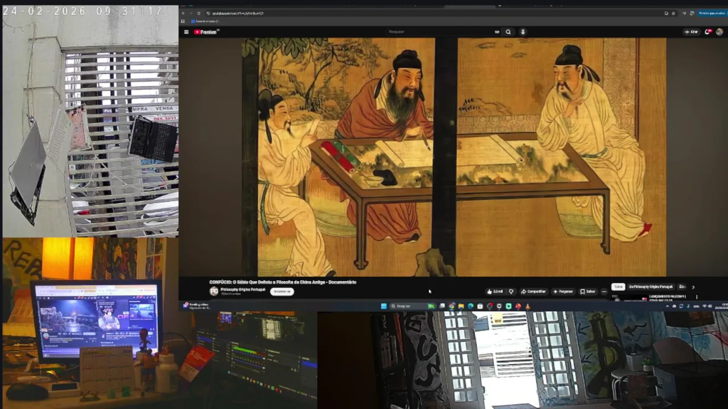Screen dimensions: 728x409
Task: Open the YouTube hamburger guide menu
Action: point(186,32)
